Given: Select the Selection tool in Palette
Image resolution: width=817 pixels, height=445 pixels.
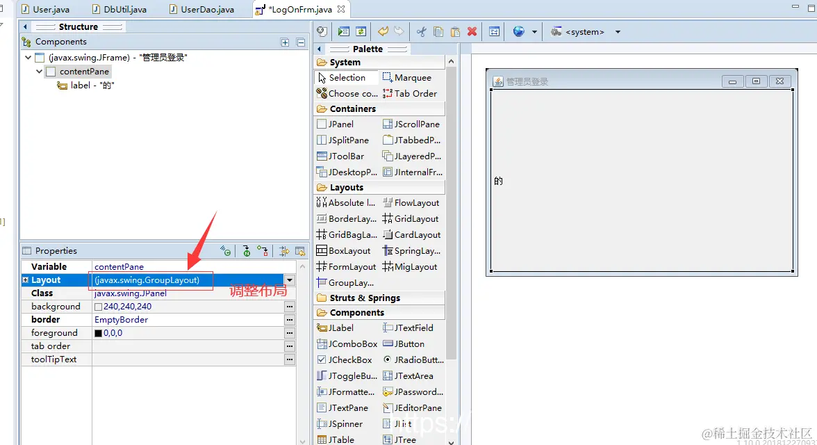Looking at the screenshot, I should tap(347, 78).
